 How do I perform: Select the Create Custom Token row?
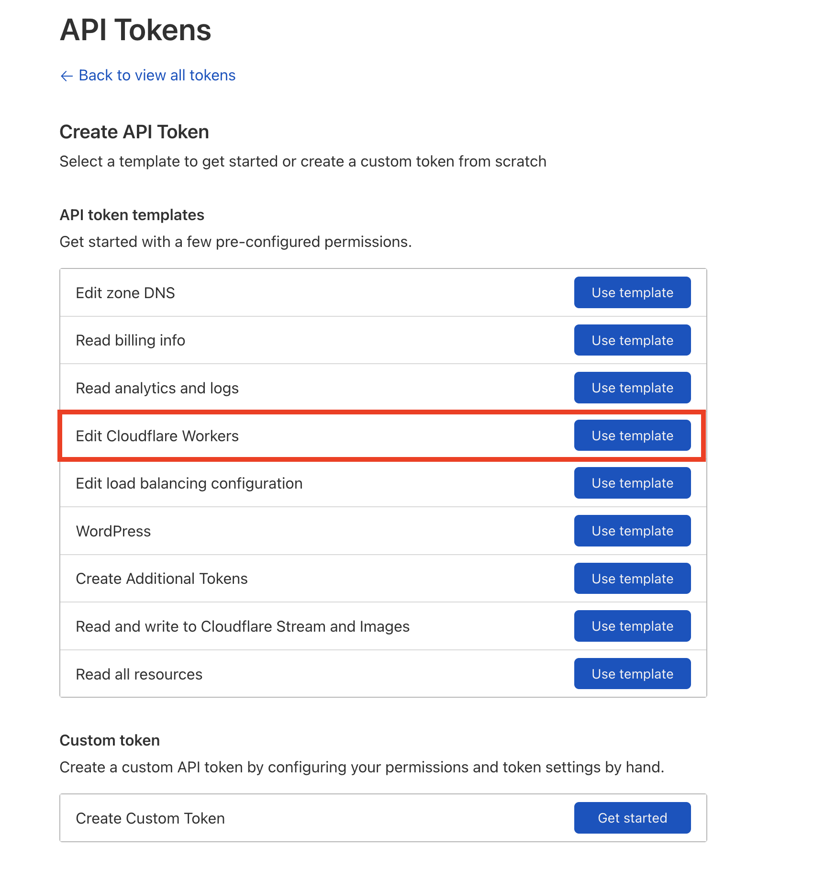(x=150, y=818)
